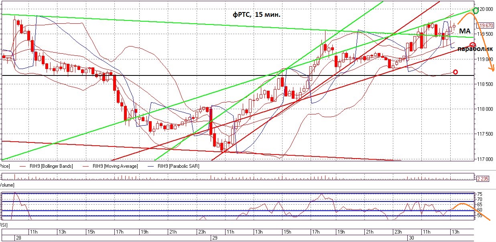Viewport: 496px width, 242px height.
Task: Click the 117 500 price axis label
Action: pos(486,134)
